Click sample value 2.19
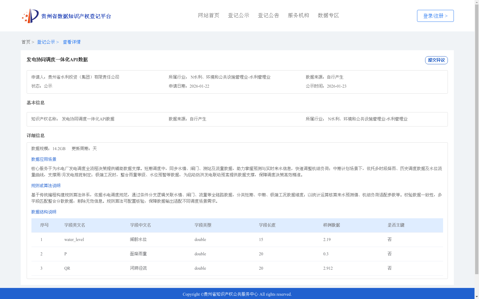Image resolution: width=479 pixels, height=299 pixels. 327,239
